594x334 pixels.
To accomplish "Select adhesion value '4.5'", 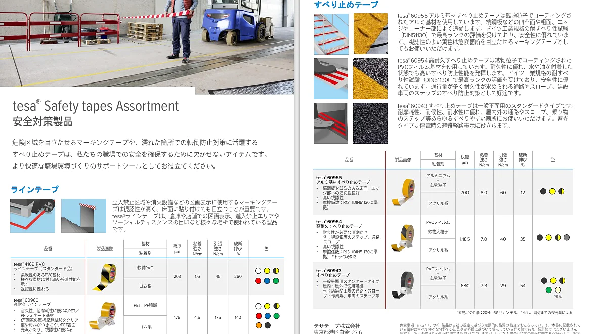I will (x=197, y=317).
